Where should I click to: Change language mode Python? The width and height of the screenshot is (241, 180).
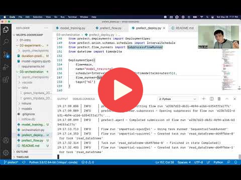(x=218, y=162)
